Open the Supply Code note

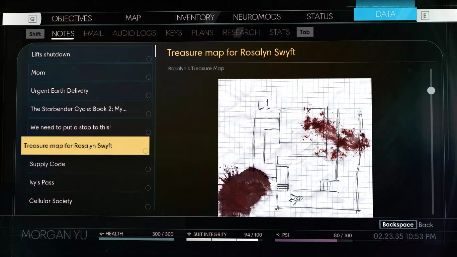coord(89,164)
